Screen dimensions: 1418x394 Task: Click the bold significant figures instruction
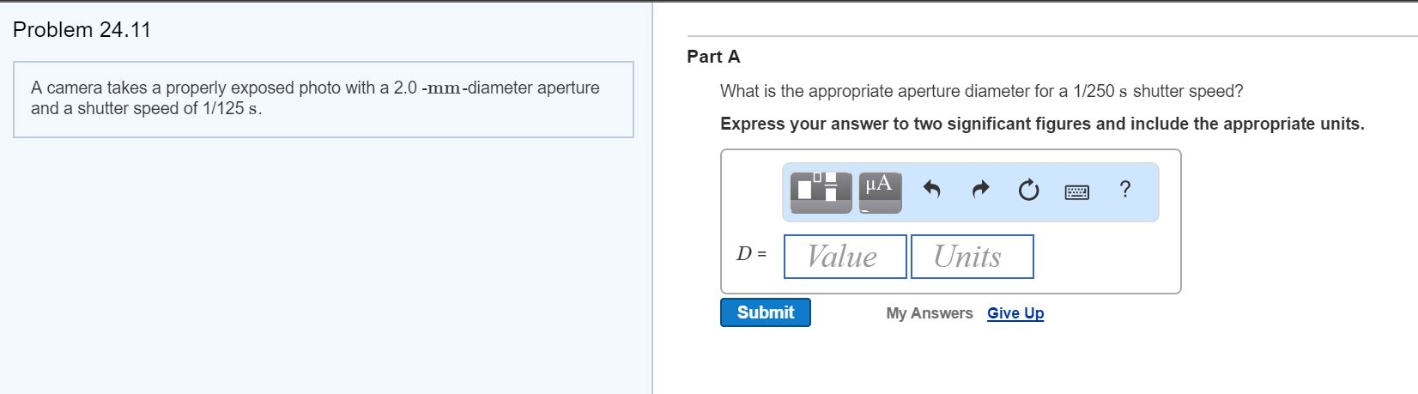point(1042,124)
